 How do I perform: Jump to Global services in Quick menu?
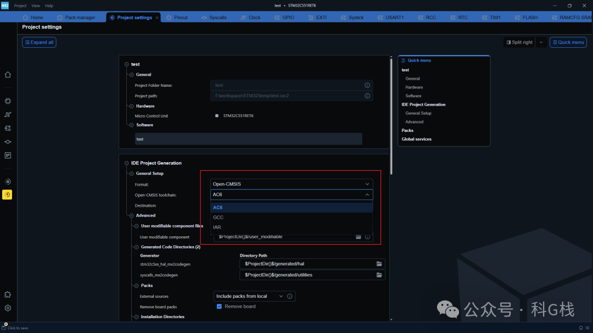pos(416,139)
